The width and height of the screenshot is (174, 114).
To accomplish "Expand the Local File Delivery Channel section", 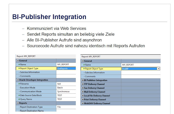I will pos(83,95).
